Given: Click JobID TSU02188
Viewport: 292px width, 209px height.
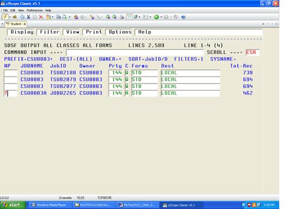Looking at the screenshot, I should click(63, 73).
